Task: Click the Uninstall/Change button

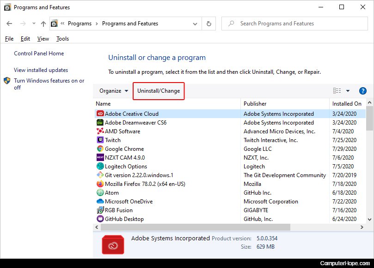Action: pos(159,91)
